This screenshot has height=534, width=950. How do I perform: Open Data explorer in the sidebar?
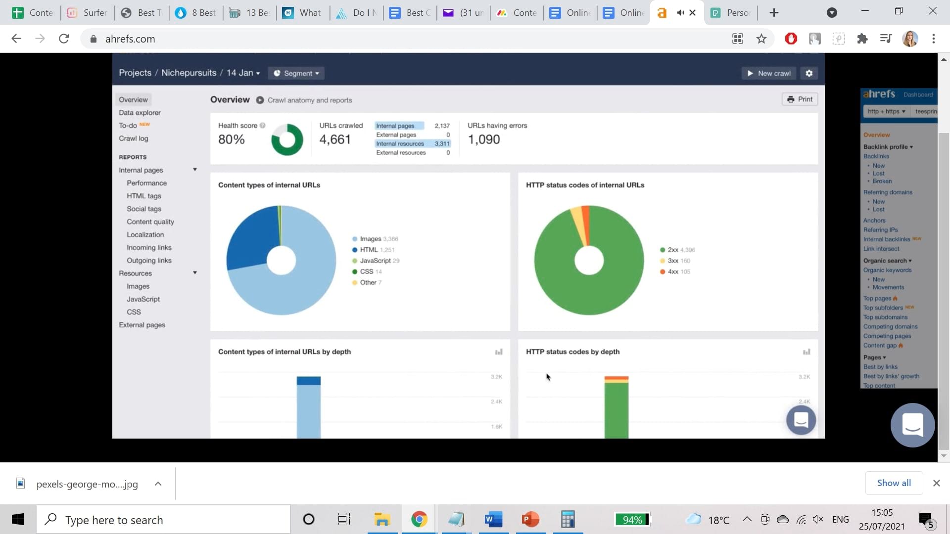(x=140, y=112)
